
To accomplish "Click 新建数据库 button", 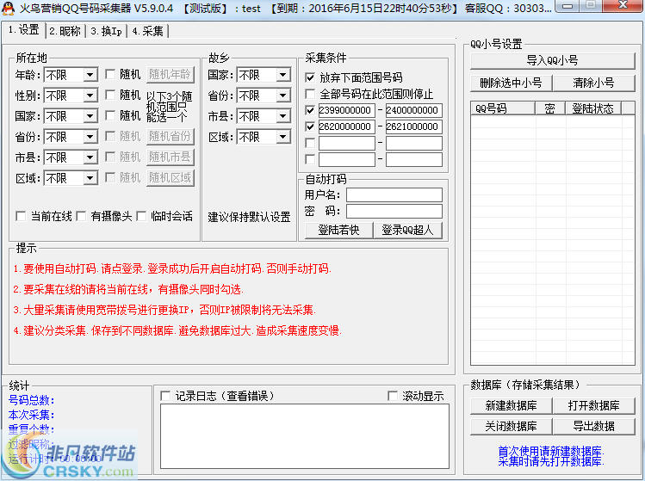I will 511,406.
